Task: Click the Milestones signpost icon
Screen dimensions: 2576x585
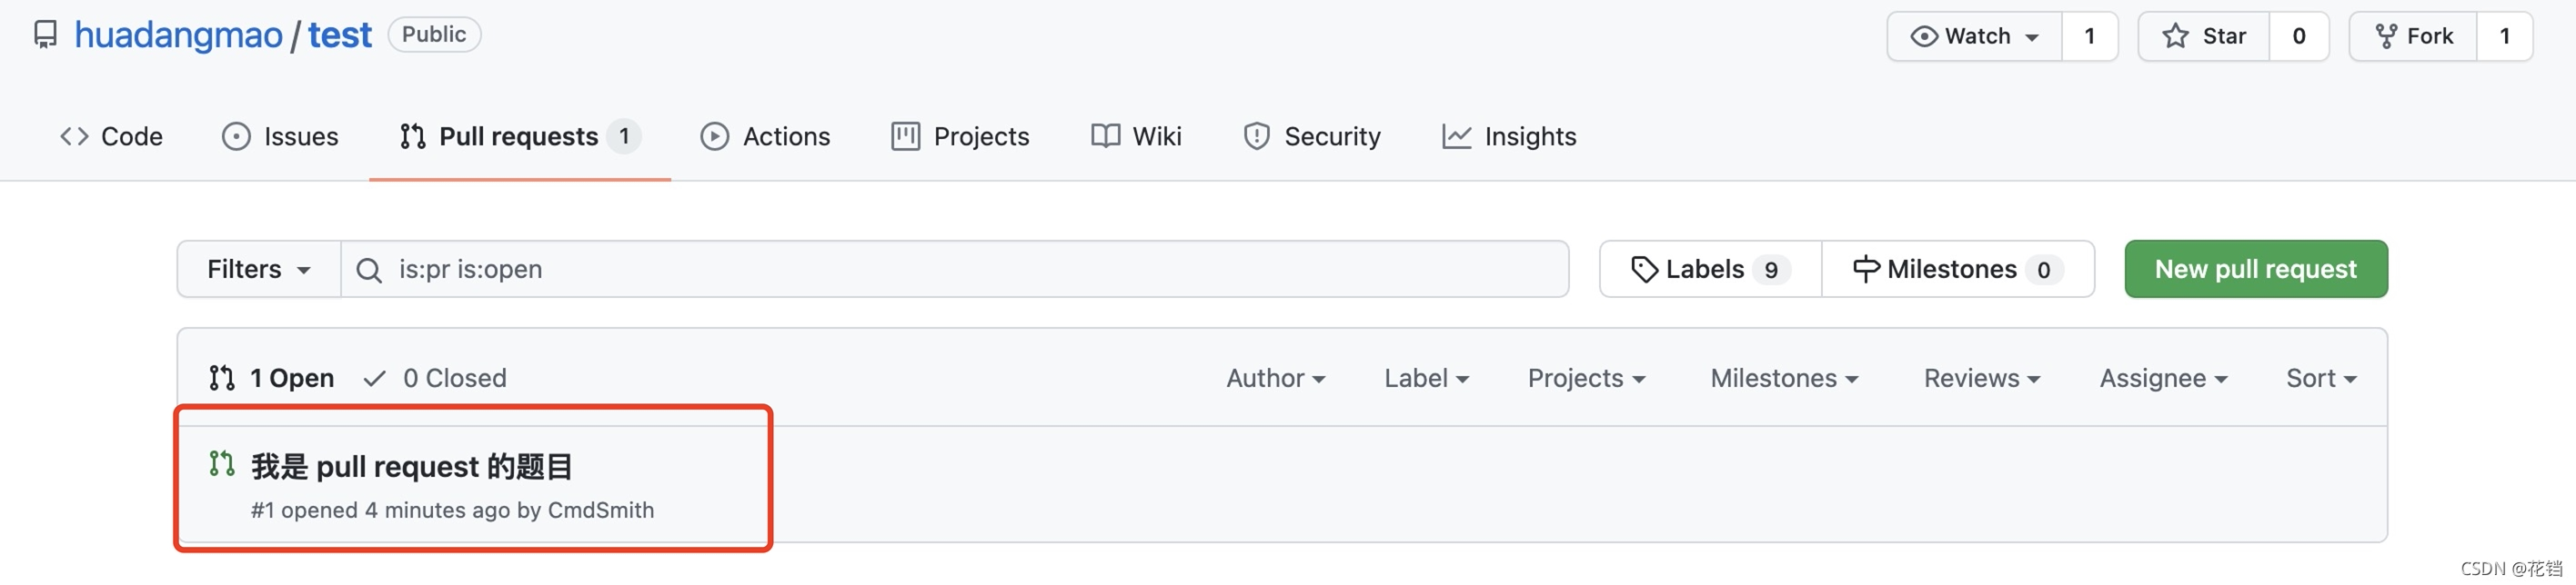Action: point(1865,270)
